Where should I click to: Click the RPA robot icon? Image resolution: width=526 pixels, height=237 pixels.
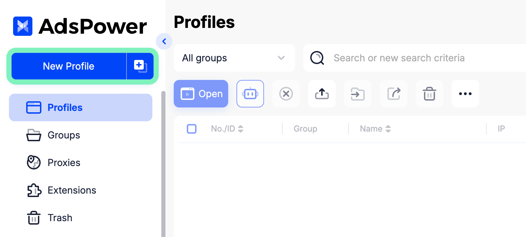[250, 94]
